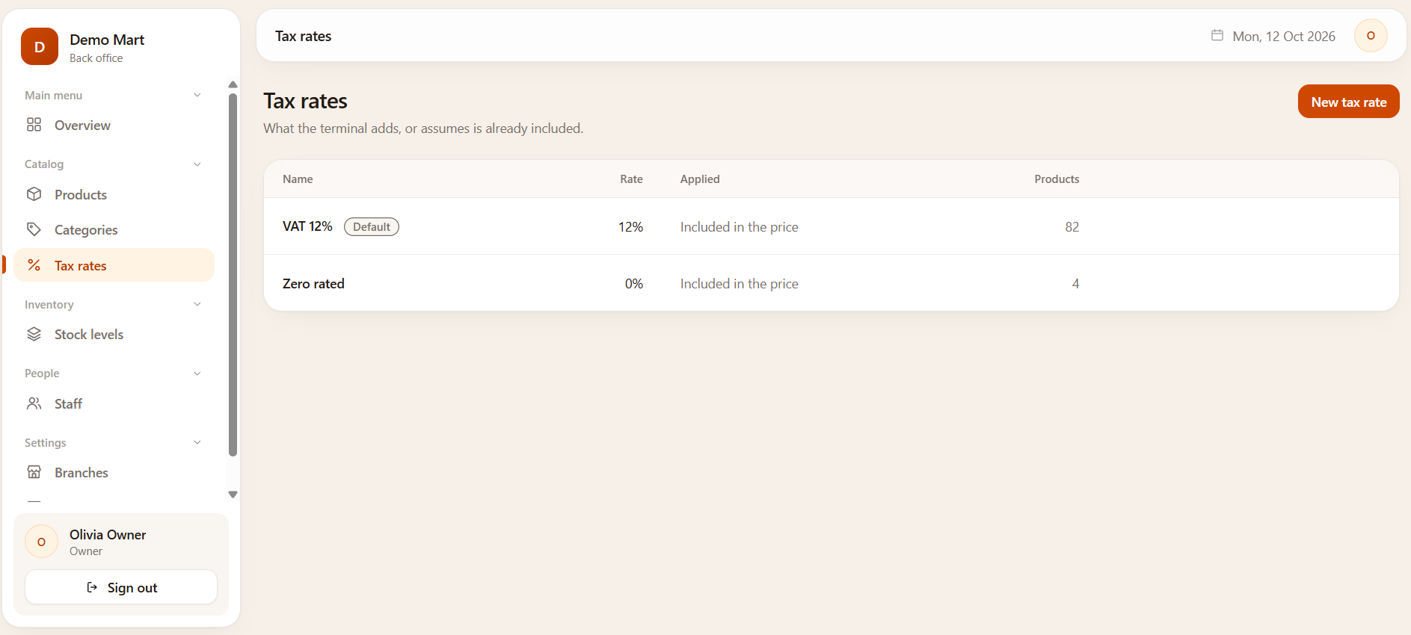
Task: Click the Default badge on VAT 12%
Action: [372, 226]
